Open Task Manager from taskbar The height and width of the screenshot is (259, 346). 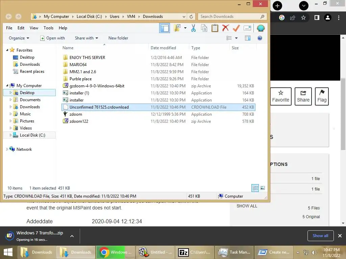click(x=234, y=252)
